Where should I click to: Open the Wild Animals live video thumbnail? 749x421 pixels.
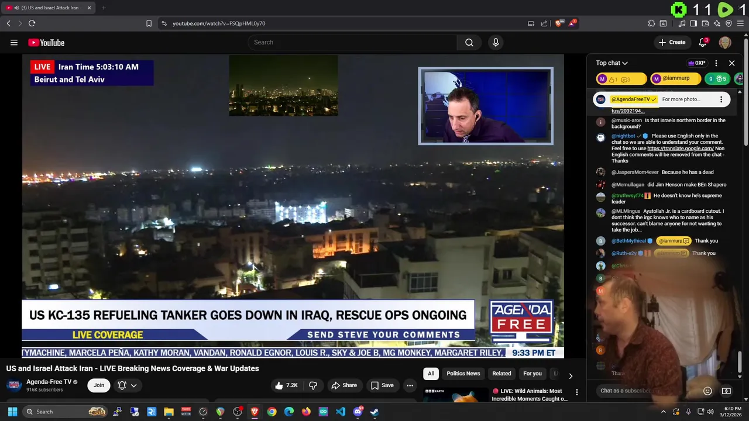click(455, 395)
